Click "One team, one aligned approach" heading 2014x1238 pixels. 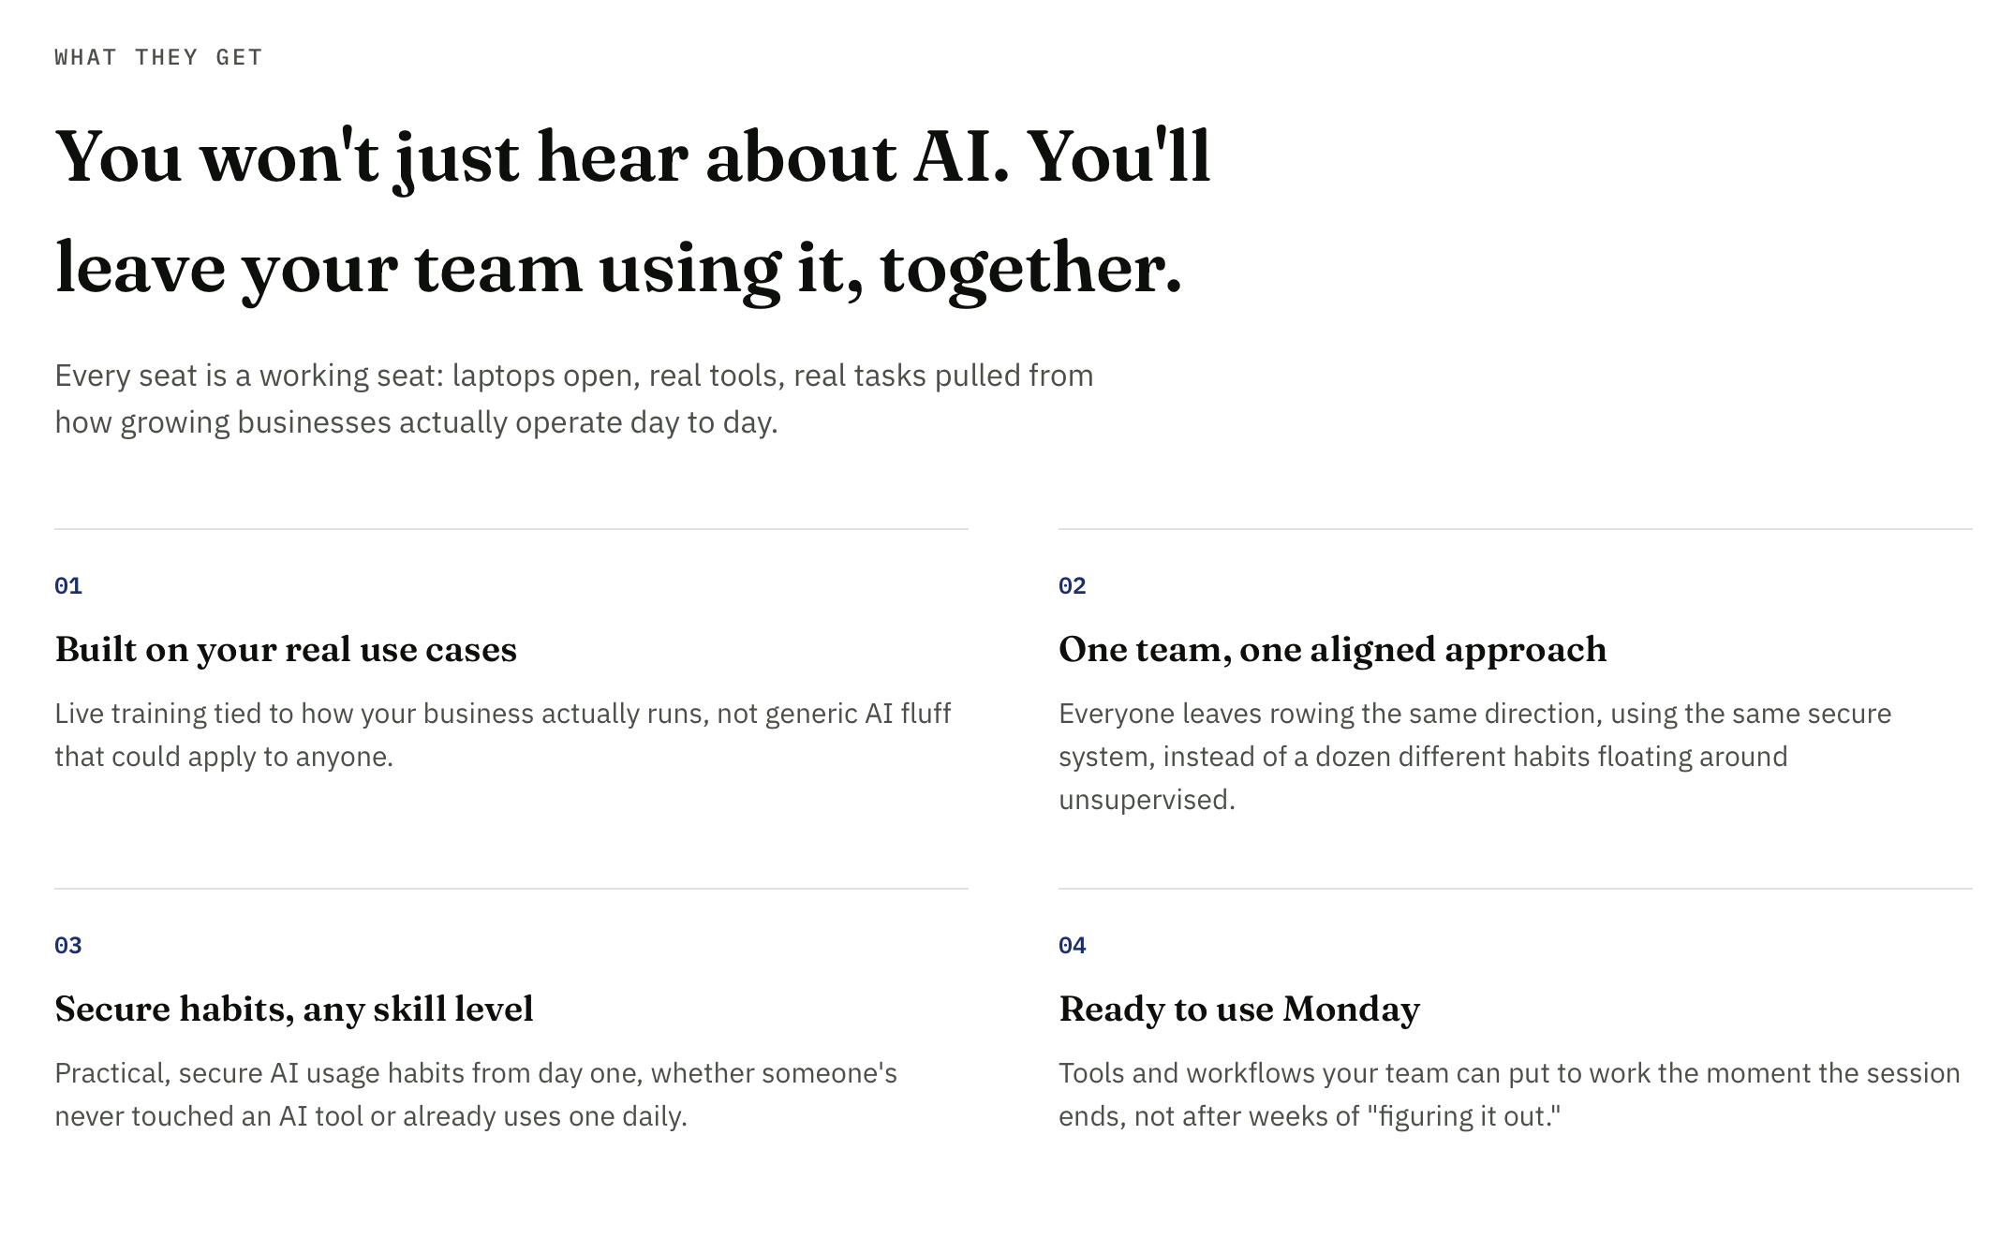(x=1333, y=650)
